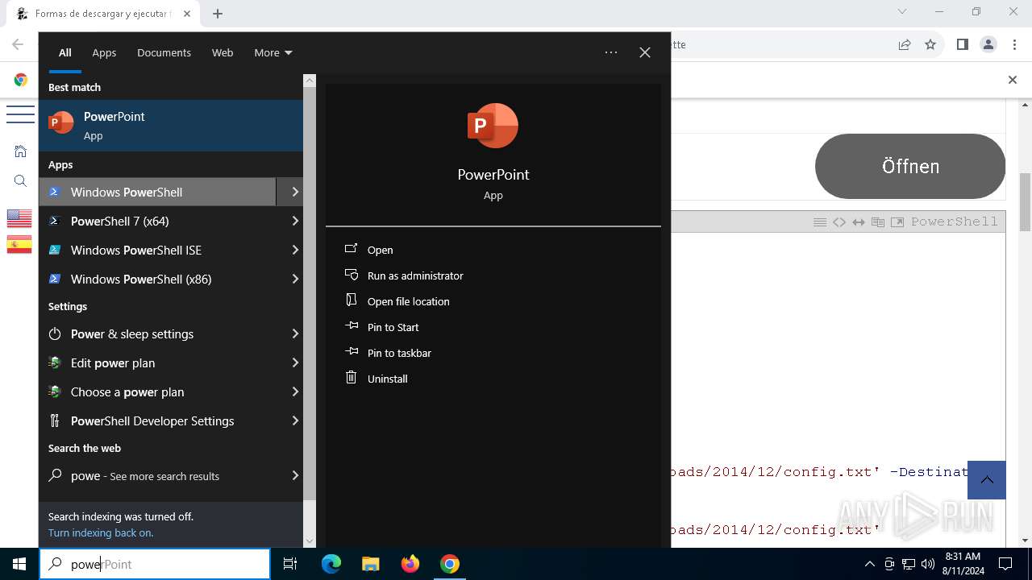Click the scroll-to-top arrow button
The height and width of the screenshot is (580, 1032).
pyautogui.click(x=987, y=480)
